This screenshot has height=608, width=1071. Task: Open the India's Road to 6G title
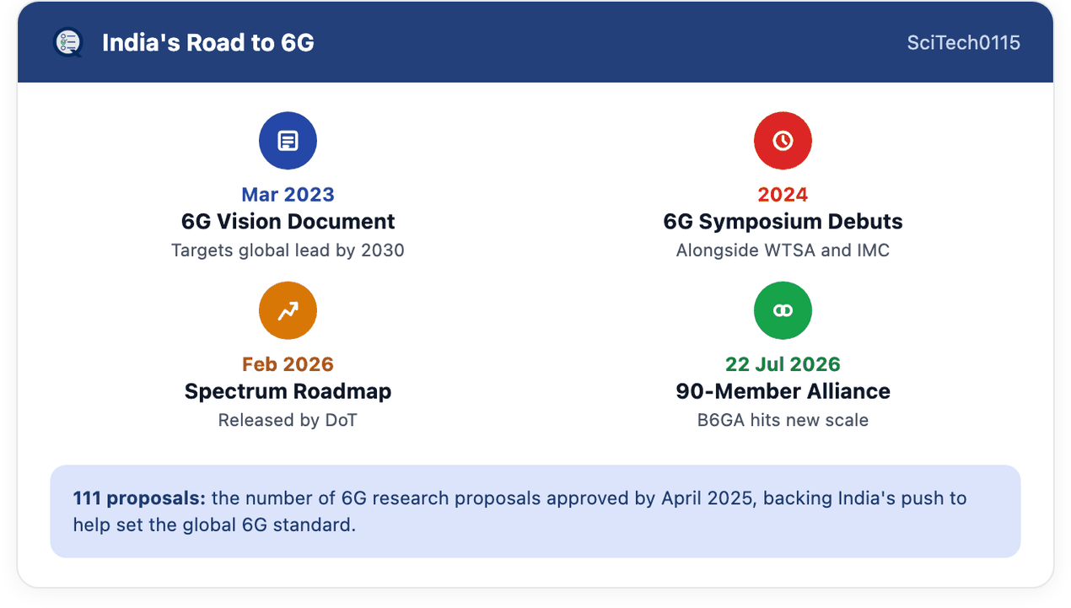[208, 42]
